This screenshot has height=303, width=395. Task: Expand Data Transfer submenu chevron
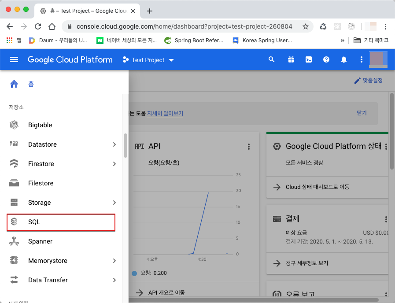click(x=114, y=280)
